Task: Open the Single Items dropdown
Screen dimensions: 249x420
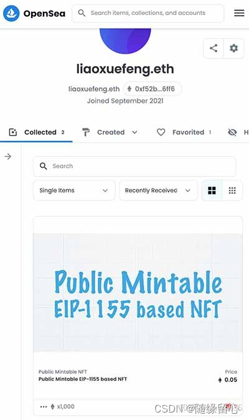Action: point(74,191)
